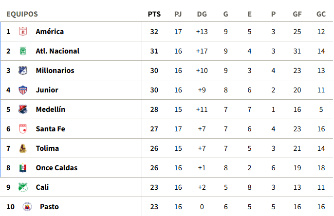
Task: Open the América team name link
Action: coord(50,32)
